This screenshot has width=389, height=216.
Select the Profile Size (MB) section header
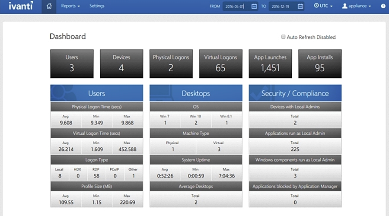click(97, 186)
